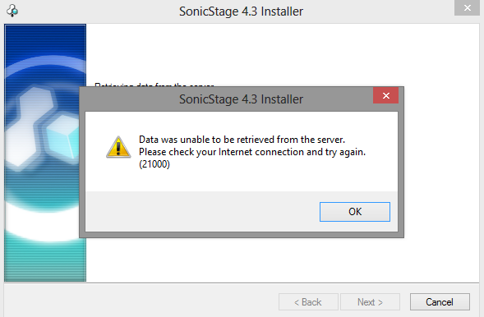Close the error dialog with red X

[x=385, y=95]
